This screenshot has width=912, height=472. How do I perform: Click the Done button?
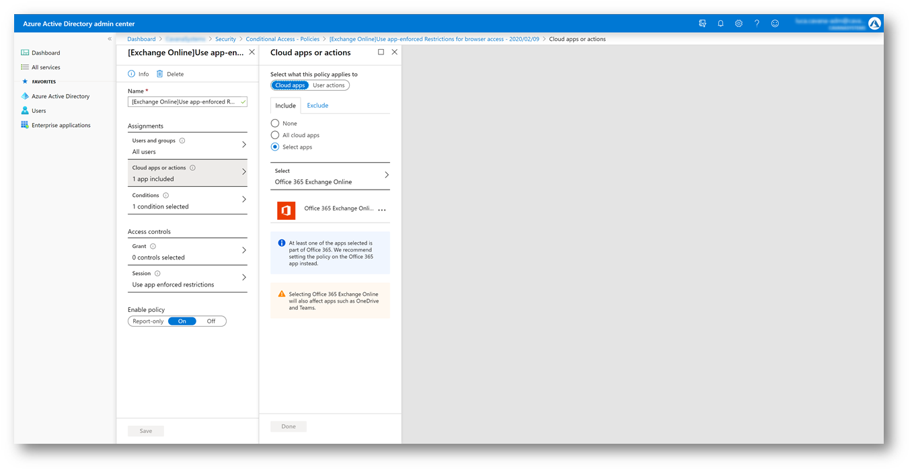pyautogui.click(x=289, y=426)
